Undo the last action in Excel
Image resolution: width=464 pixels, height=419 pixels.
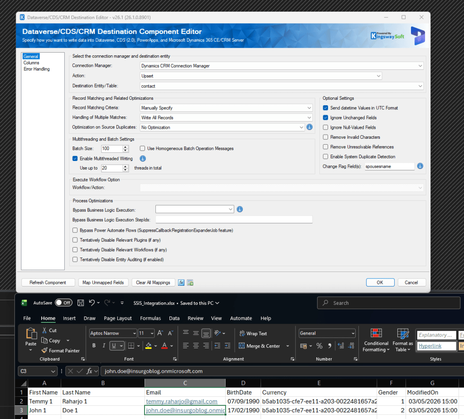pos(92,302)
